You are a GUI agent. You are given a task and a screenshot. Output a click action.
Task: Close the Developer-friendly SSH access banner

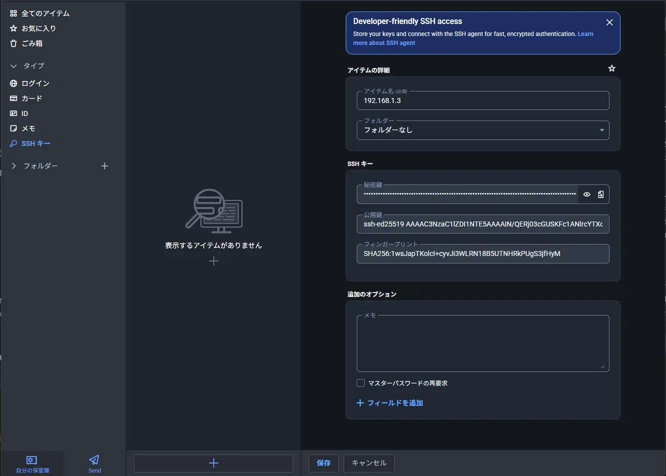[x=610, y=22]
